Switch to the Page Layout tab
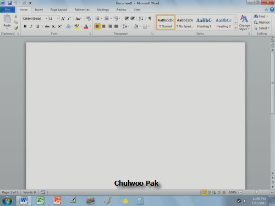The image size is (275, 206). (59, 10)
